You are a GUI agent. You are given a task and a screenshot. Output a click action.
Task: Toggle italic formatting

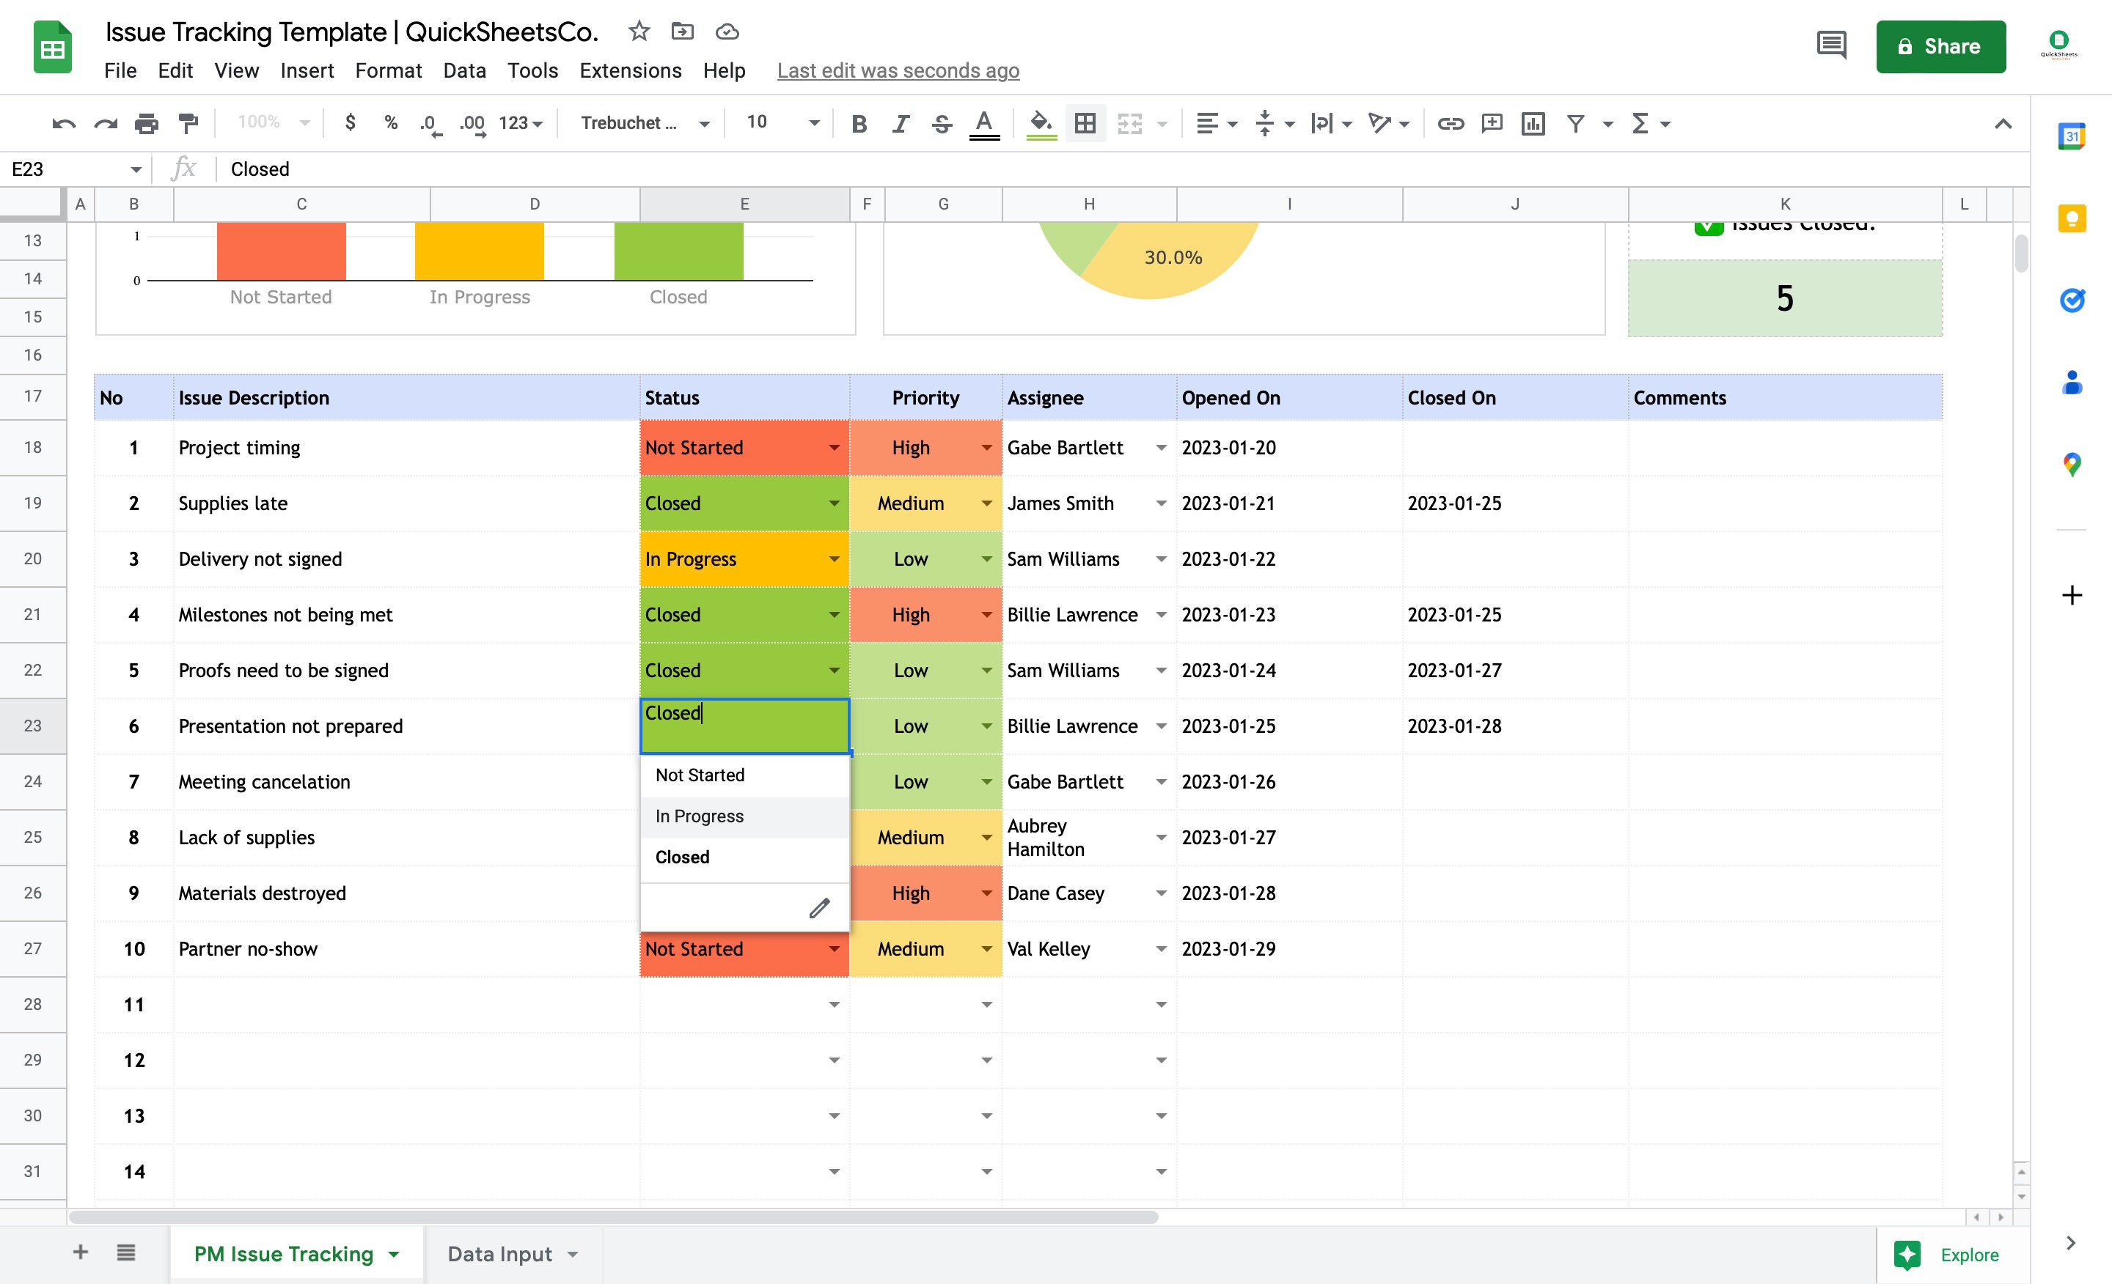pos(900,123)
